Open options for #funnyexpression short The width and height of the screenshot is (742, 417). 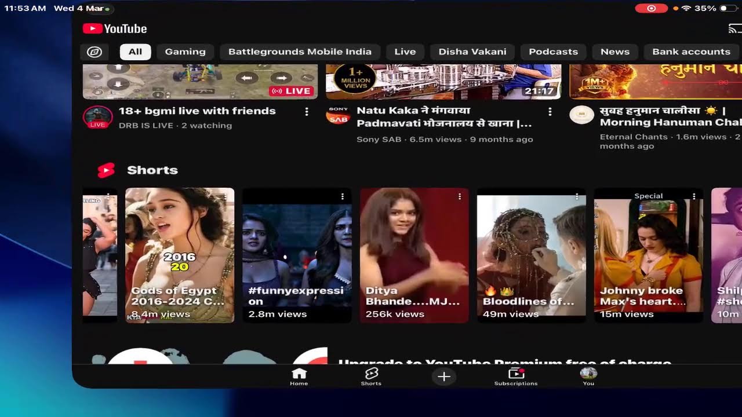(x=343, y=197)
